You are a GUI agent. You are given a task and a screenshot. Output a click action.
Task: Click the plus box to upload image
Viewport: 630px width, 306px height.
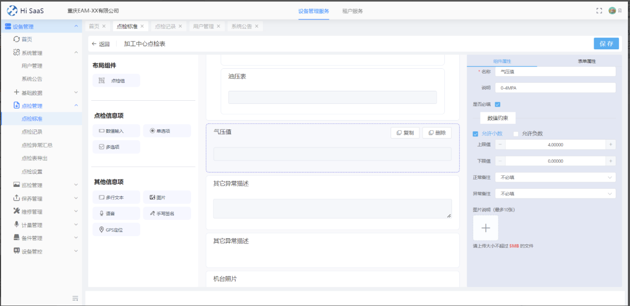pos(486,228)
